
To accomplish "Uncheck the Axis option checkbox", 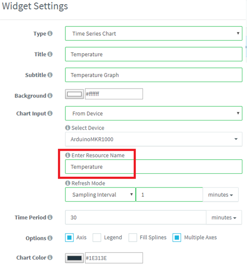I will click(69, 237).
